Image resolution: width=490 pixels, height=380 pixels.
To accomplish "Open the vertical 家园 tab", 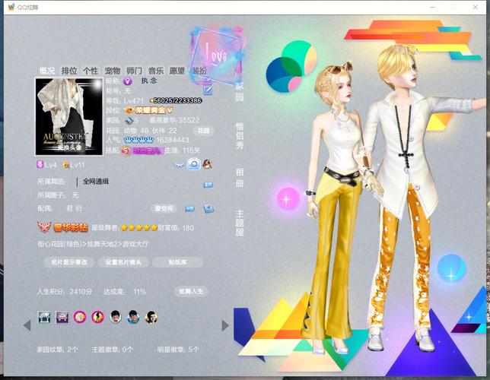I will [x=240, y=92].
